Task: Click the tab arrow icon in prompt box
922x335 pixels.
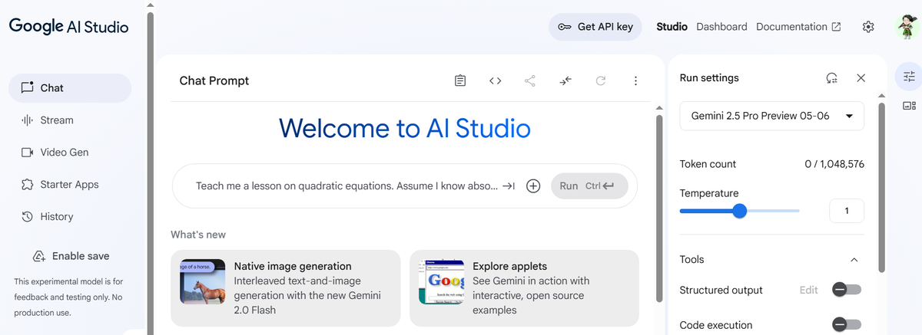Action: (509, 186)
